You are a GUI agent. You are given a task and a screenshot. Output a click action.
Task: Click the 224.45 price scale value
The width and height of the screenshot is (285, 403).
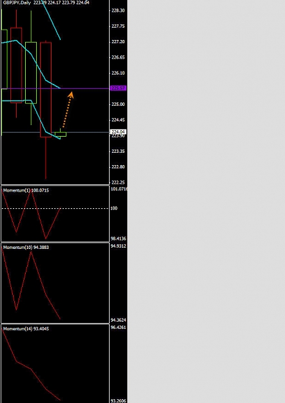(118, 120)
